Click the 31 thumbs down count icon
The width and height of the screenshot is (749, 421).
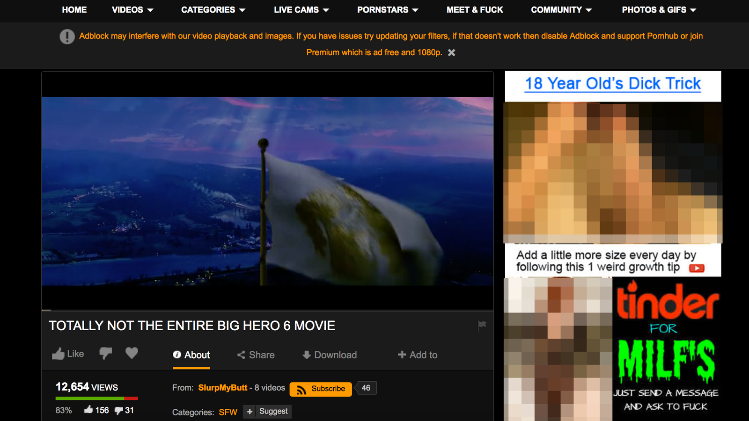point(119,411)
